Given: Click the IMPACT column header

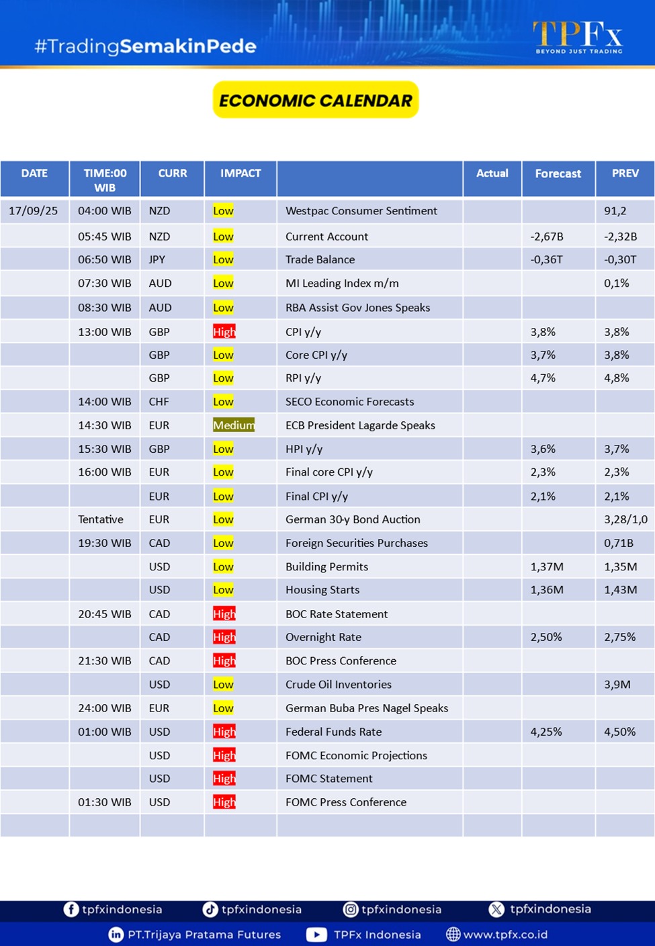Looking at the screenshot, I should (241, 179).
